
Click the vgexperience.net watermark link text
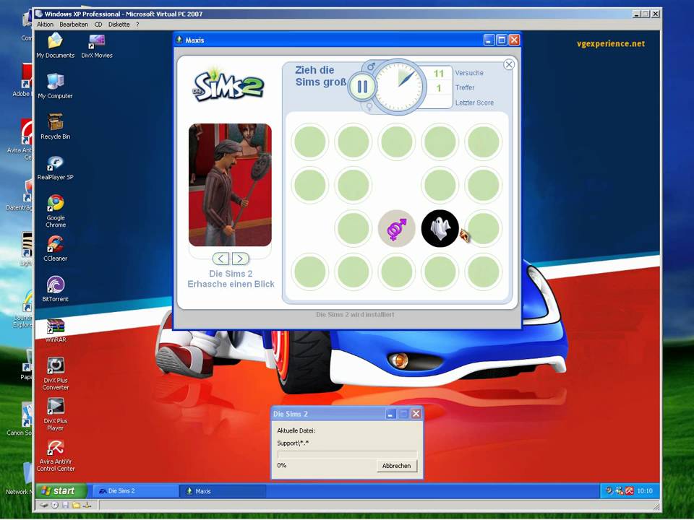[x=611, y=43]
